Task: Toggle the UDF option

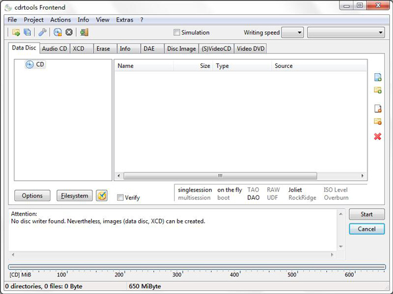Action: 272,198
